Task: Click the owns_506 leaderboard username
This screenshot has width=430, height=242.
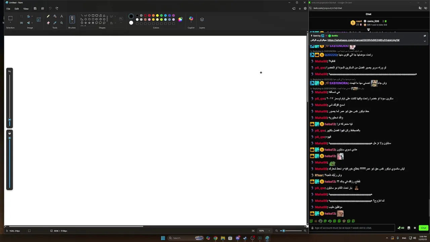Action: coord(373,21)
